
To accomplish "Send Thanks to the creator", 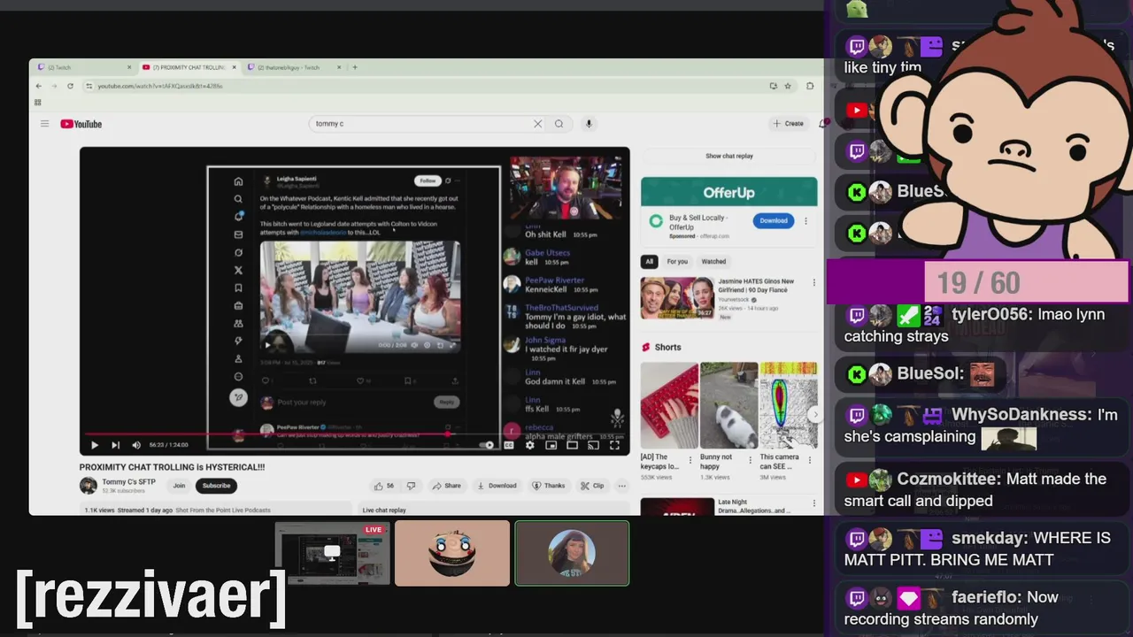I will click(549, 486).
